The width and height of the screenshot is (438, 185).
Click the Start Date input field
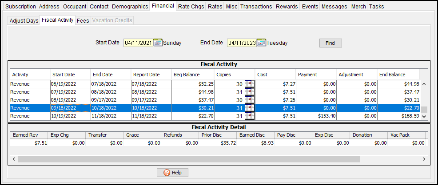[x=138, y=43]
